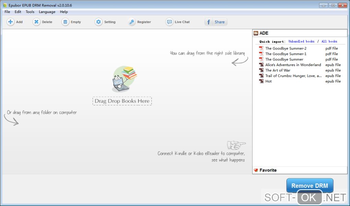The width and height of the screenshot is (350, 206).
Task: Expand the ADE library section
Action: 300,33
